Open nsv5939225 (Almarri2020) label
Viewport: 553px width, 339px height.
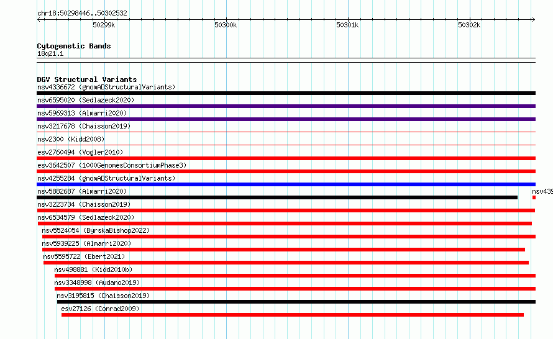pos(86,243)
